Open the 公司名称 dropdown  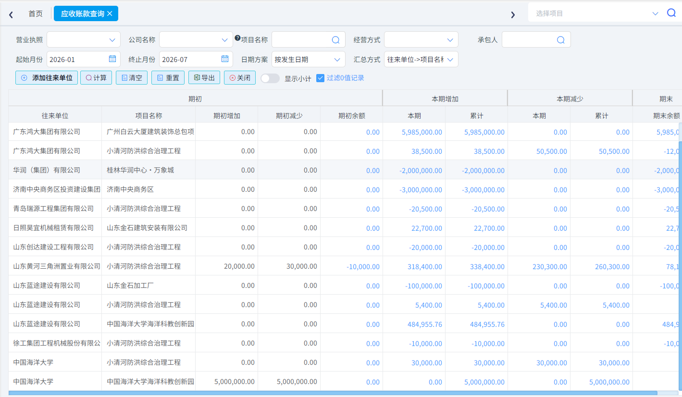click(196, 40)
